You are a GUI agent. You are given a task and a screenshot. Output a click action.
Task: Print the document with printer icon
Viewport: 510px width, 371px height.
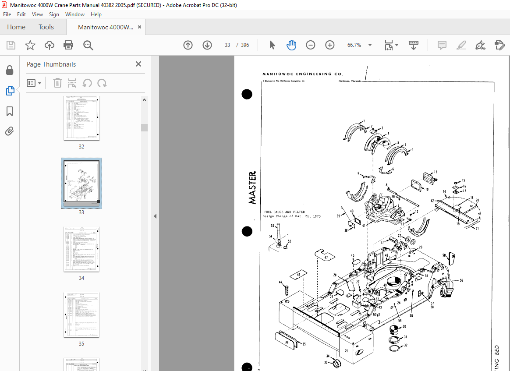(x=68, y=45)
